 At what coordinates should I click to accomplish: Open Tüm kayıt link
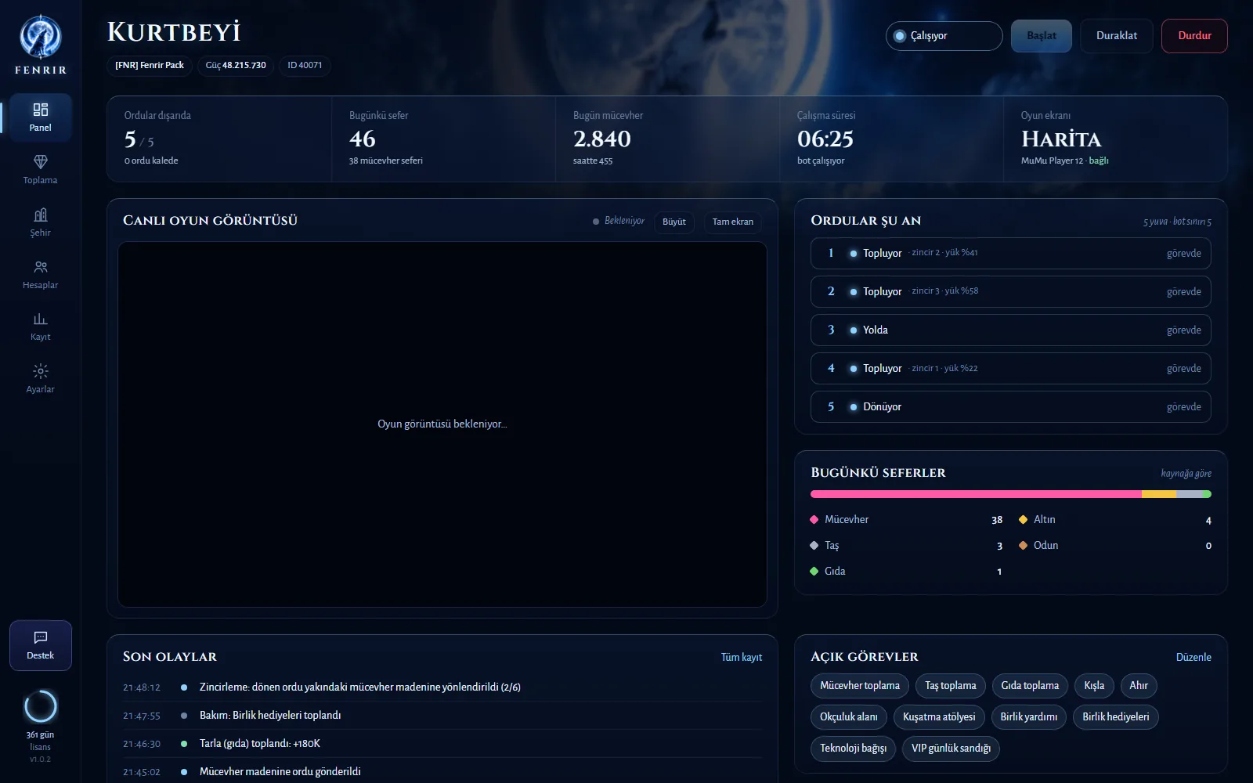pyautogui.click(x=742, y=657)
